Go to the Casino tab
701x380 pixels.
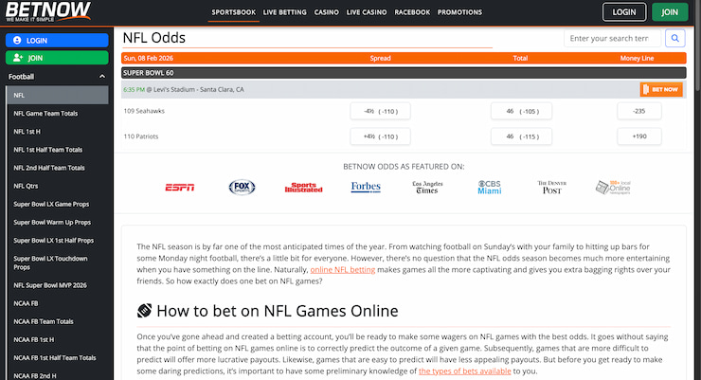[x=327, y=12]
